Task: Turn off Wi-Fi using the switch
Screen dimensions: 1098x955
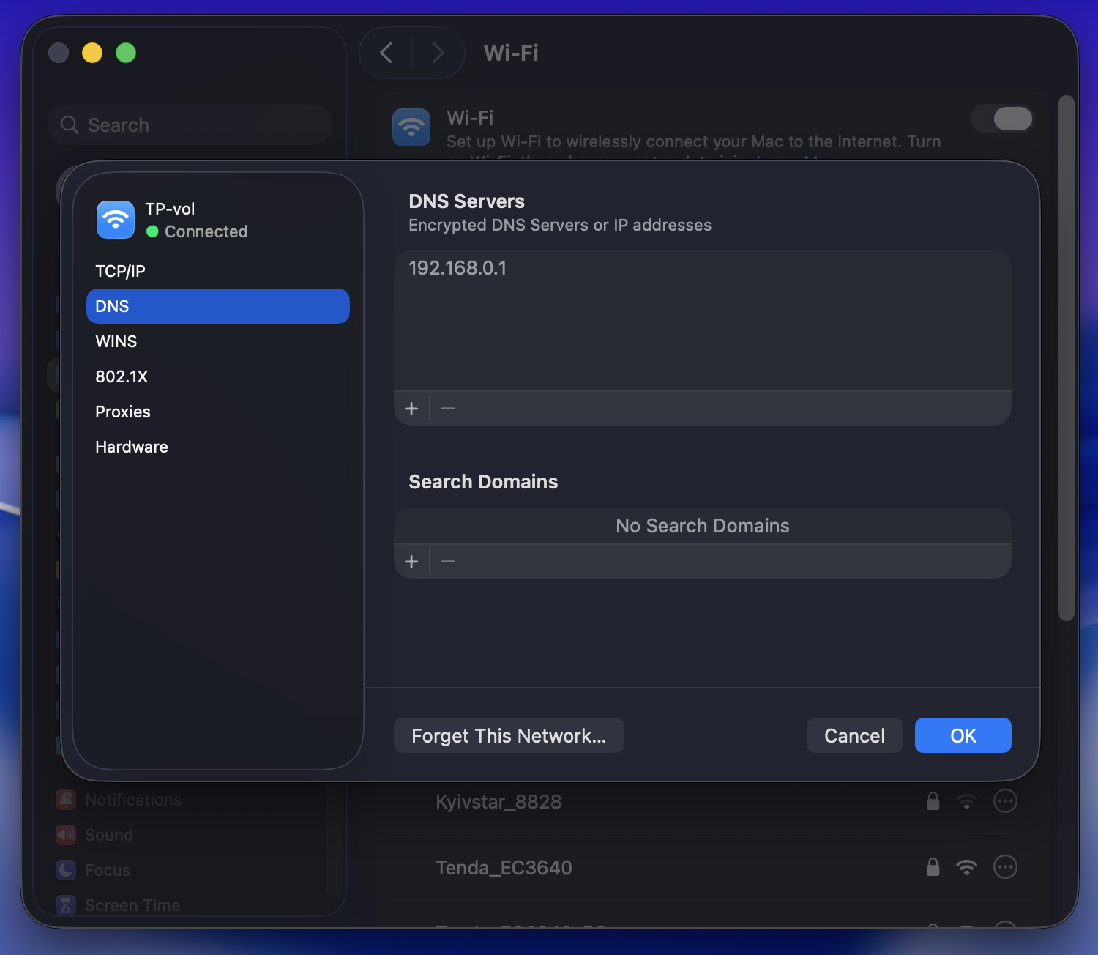Action: [x=1002, y=119]
